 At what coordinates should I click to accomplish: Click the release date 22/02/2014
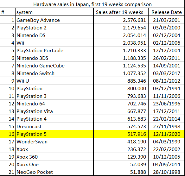(x=167, y=119)
